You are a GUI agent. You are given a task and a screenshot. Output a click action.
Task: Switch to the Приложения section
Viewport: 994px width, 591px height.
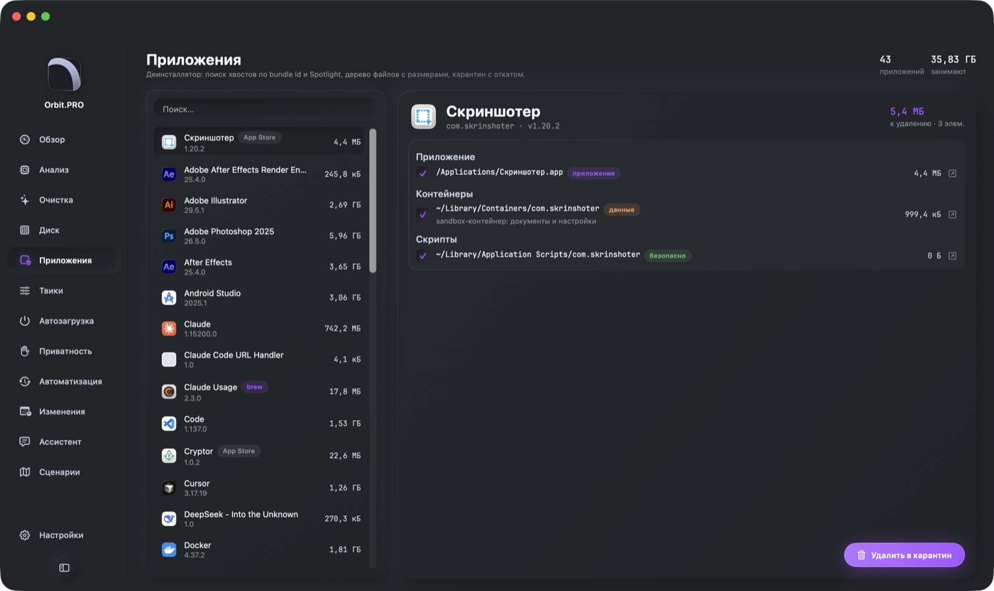click(65, 260)
